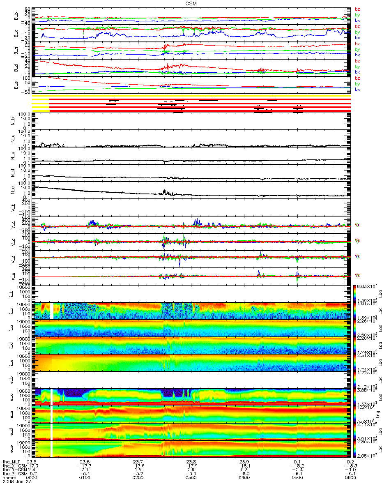
Task: Click the 0200 time tick label
Action: pyautogui.click(x=138, y=478)
